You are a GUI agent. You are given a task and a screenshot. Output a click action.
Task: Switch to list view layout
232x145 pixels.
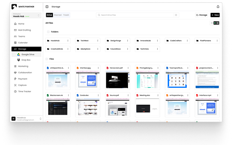pyautogui.click(x=212, y=23)
